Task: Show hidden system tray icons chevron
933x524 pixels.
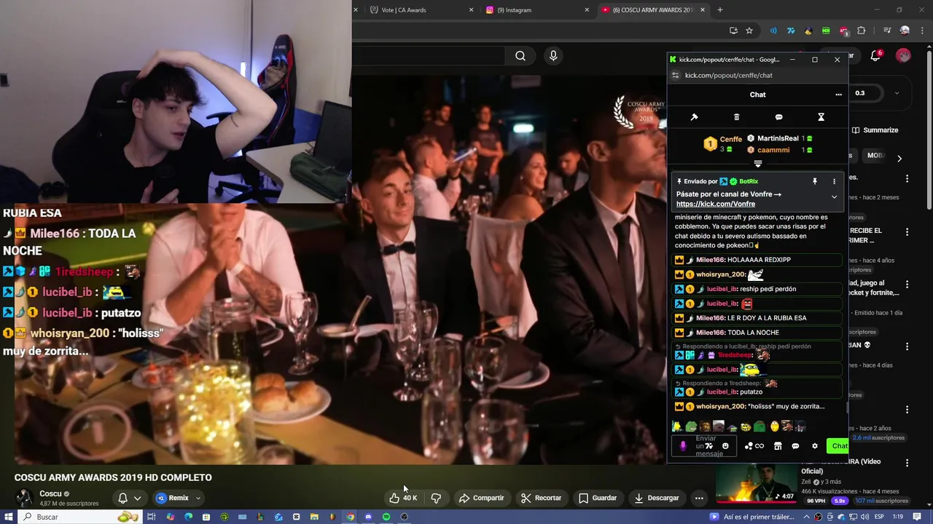Action: (x=808, y=517)
